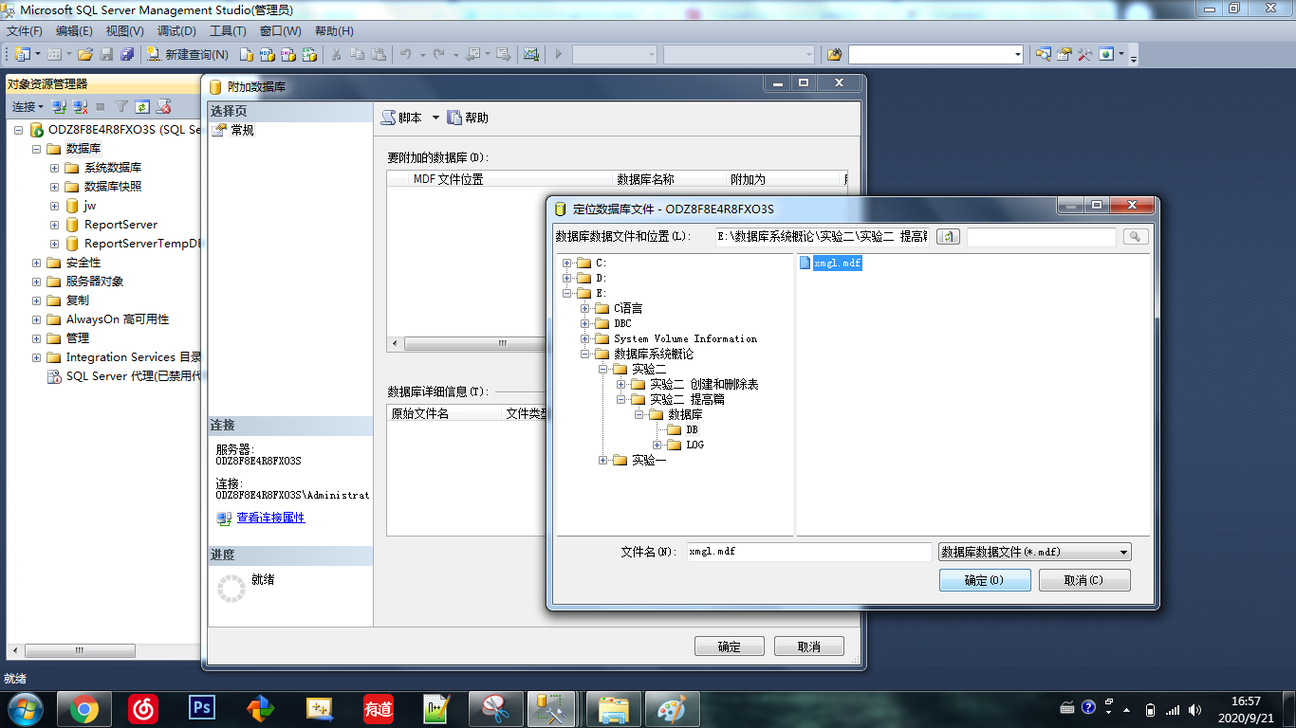
Task: Select the xmgl.mdf file
Action: pos(830,263)
